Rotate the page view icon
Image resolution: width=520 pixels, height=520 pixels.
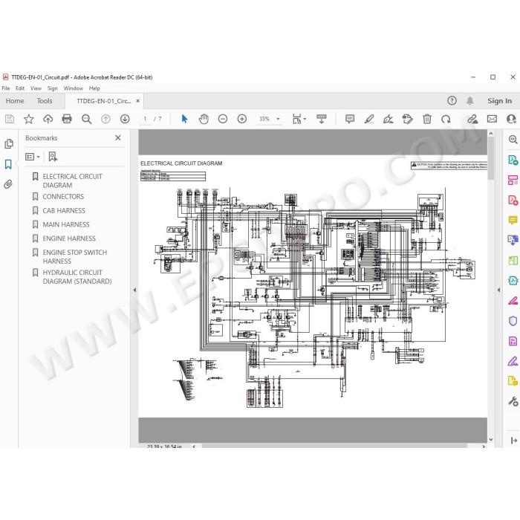click(446, 119)
